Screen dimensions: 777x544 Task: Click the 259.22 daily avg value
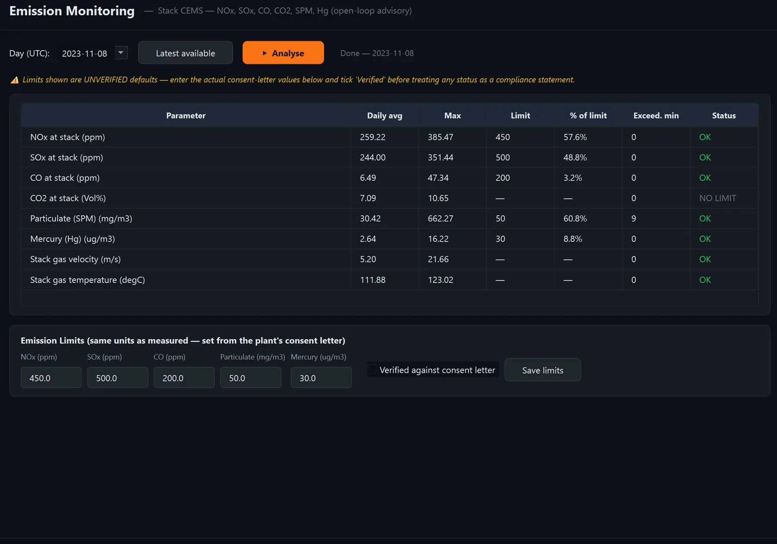(x=373, y=137)
